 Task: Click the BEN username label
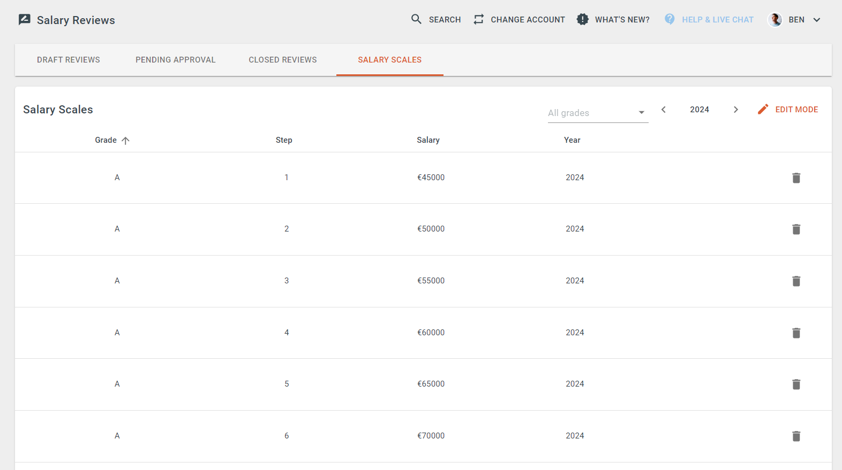pos(796,20)
